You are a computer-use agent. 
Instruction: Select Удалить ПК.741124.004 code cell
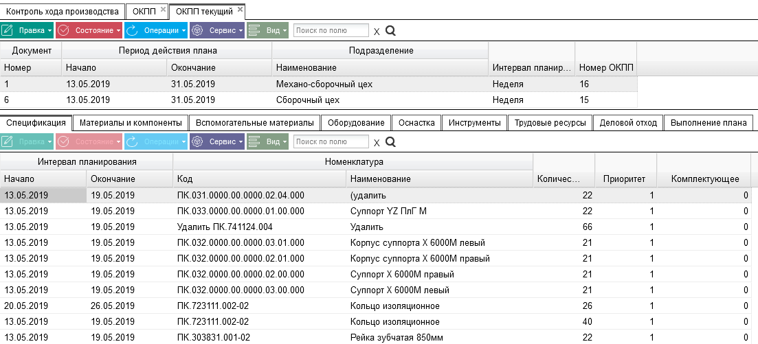[259, 227]
